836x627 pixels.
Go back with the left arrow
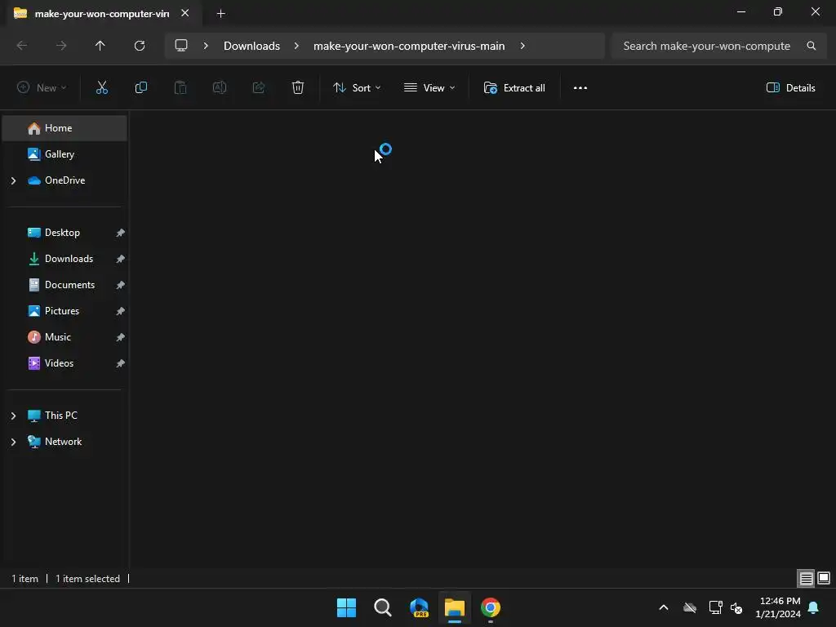click(22, 46)
